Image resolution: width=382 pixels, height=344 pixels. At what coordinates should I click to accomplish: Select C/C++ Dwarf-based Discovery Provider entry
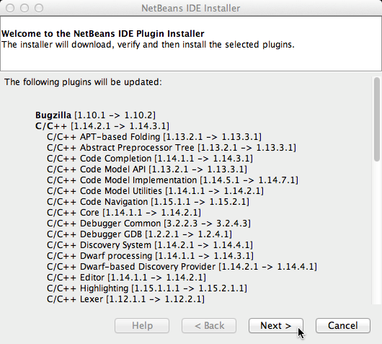[x=182, y=267]
